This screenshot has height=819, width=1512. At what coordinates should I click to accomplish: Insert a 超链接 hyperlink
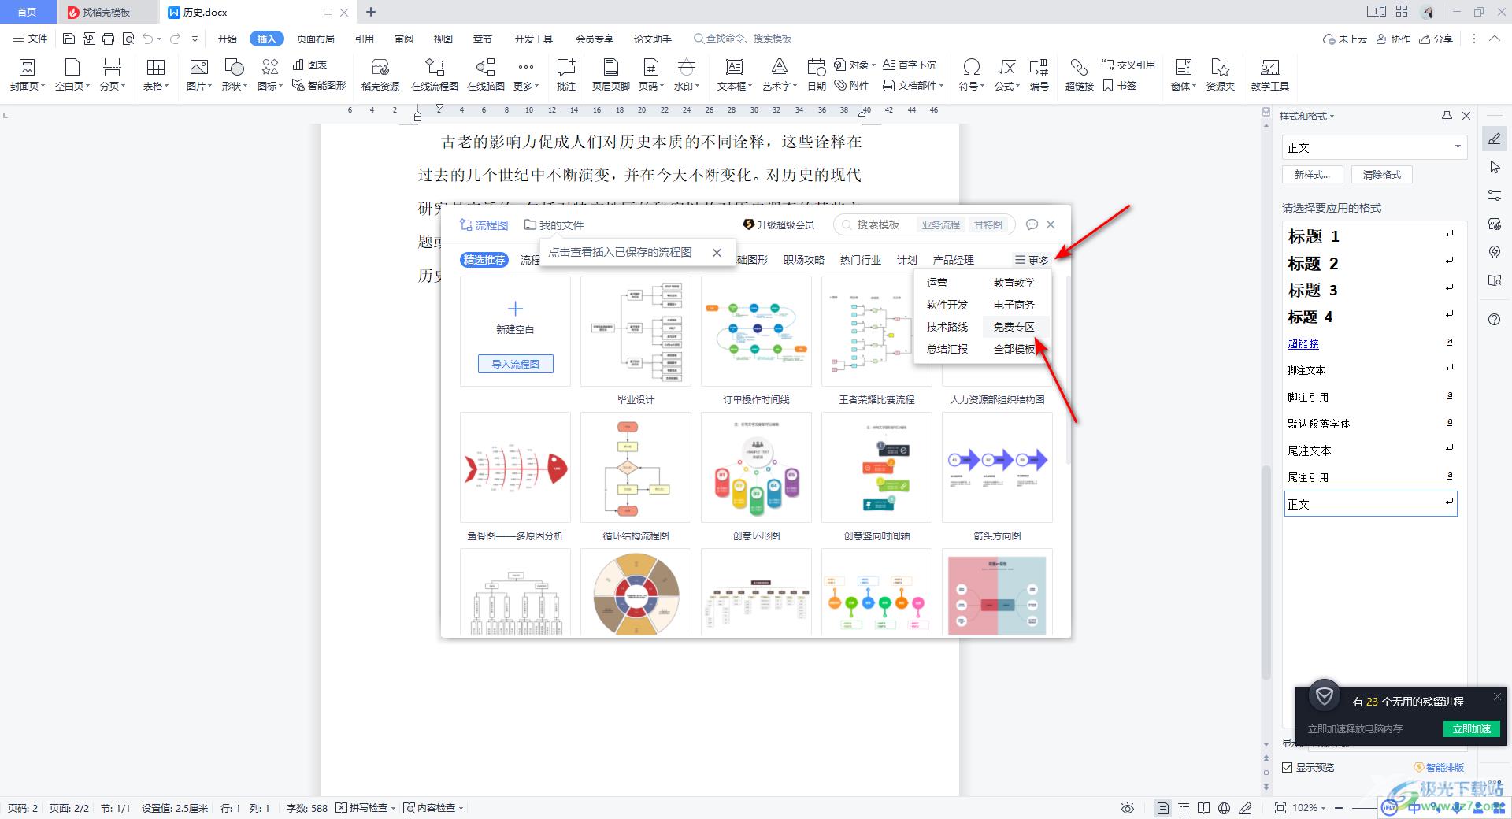tap(1079, 75)
